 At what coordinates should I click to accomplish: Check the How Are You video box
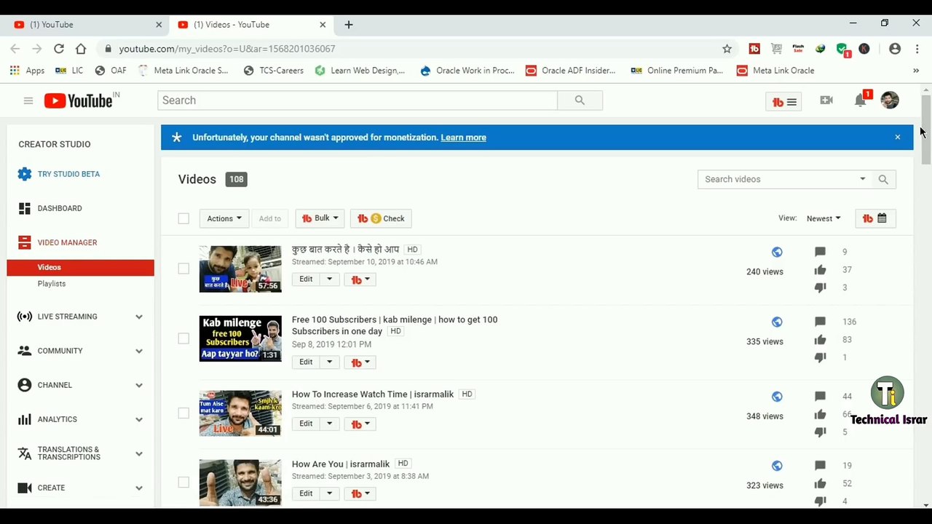(183, 483)
